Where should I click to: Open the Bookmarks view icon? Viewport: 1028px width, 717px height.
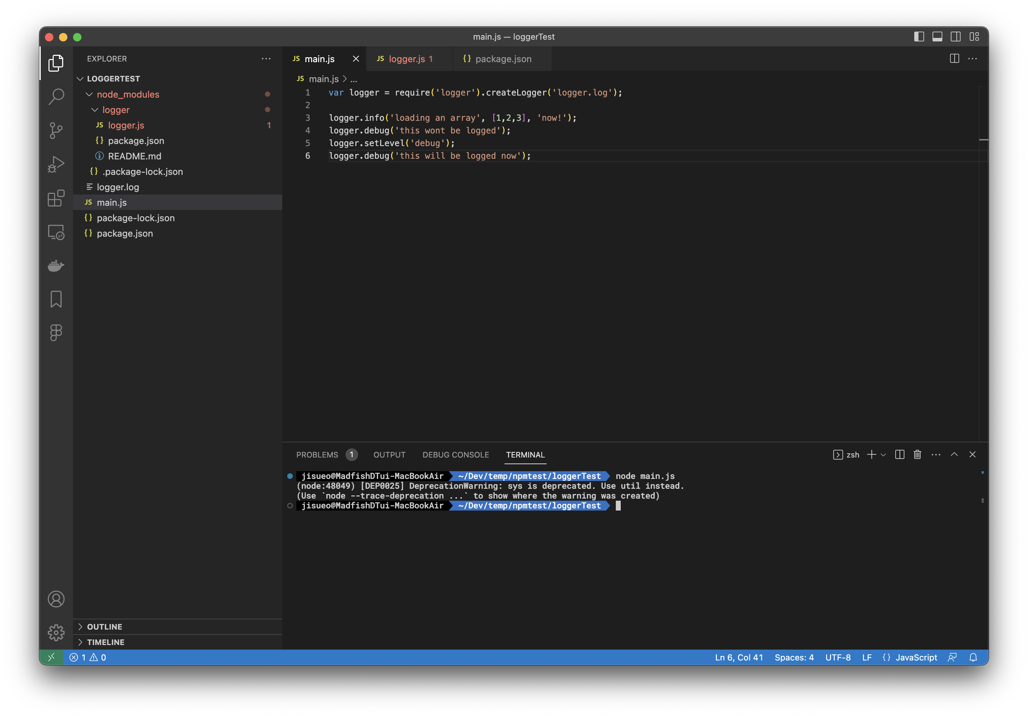coord(56,299)
